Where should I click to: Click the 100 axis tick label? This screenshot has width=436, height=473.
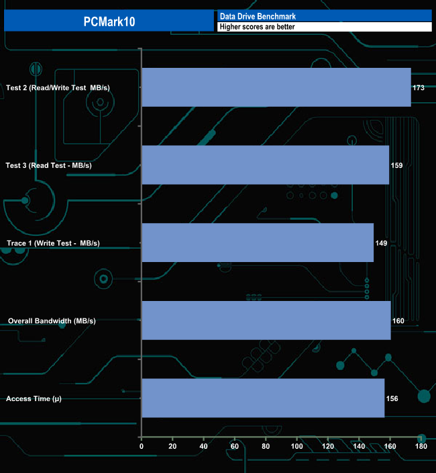click(297, 446)
